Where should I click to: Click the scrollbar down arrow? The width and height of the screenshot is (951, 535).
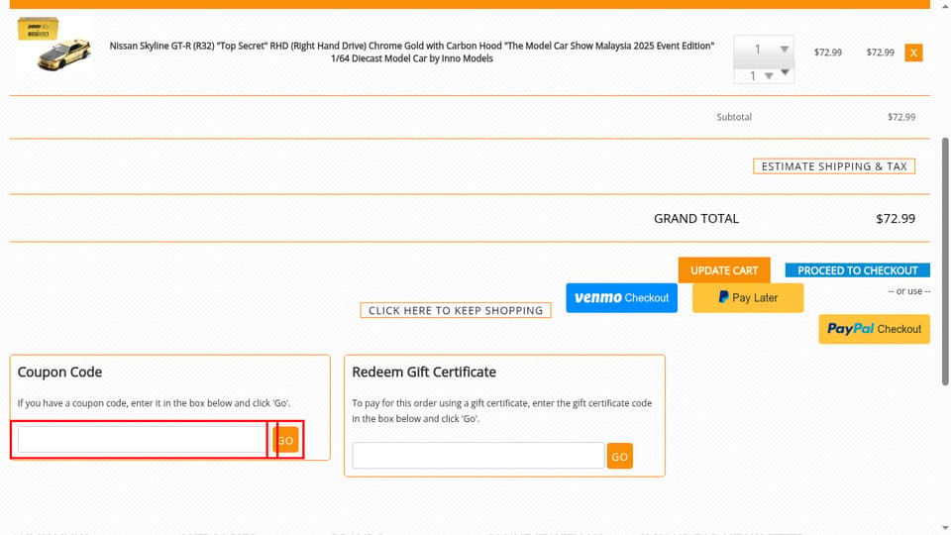click(945, 529)
